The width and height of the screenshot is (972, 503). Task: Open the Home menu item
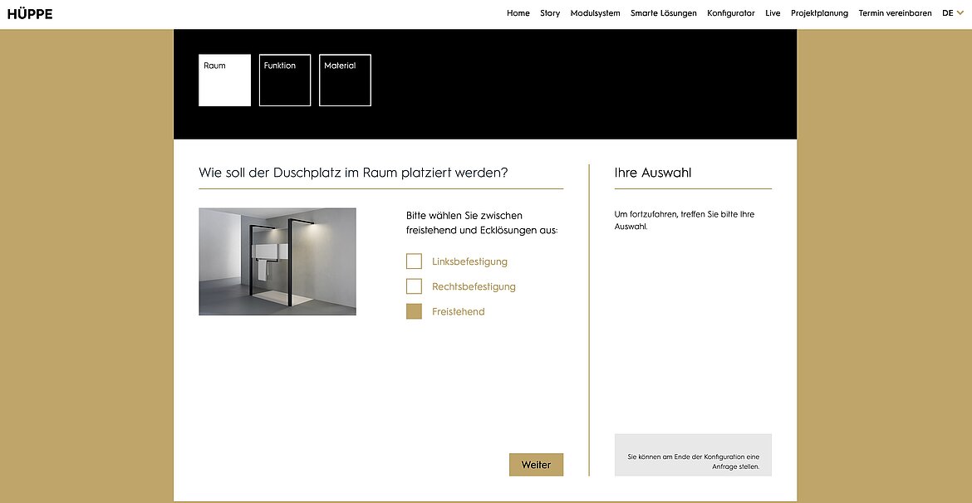pos(518,13)
